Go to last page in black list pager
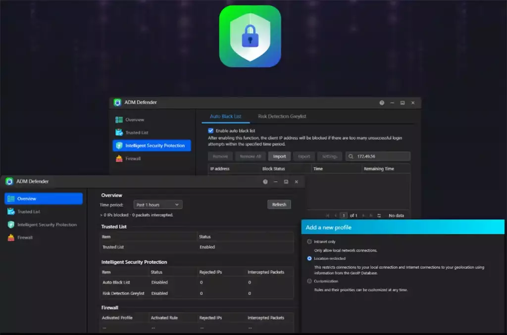 pyautogui.click(x=371, y=215)
